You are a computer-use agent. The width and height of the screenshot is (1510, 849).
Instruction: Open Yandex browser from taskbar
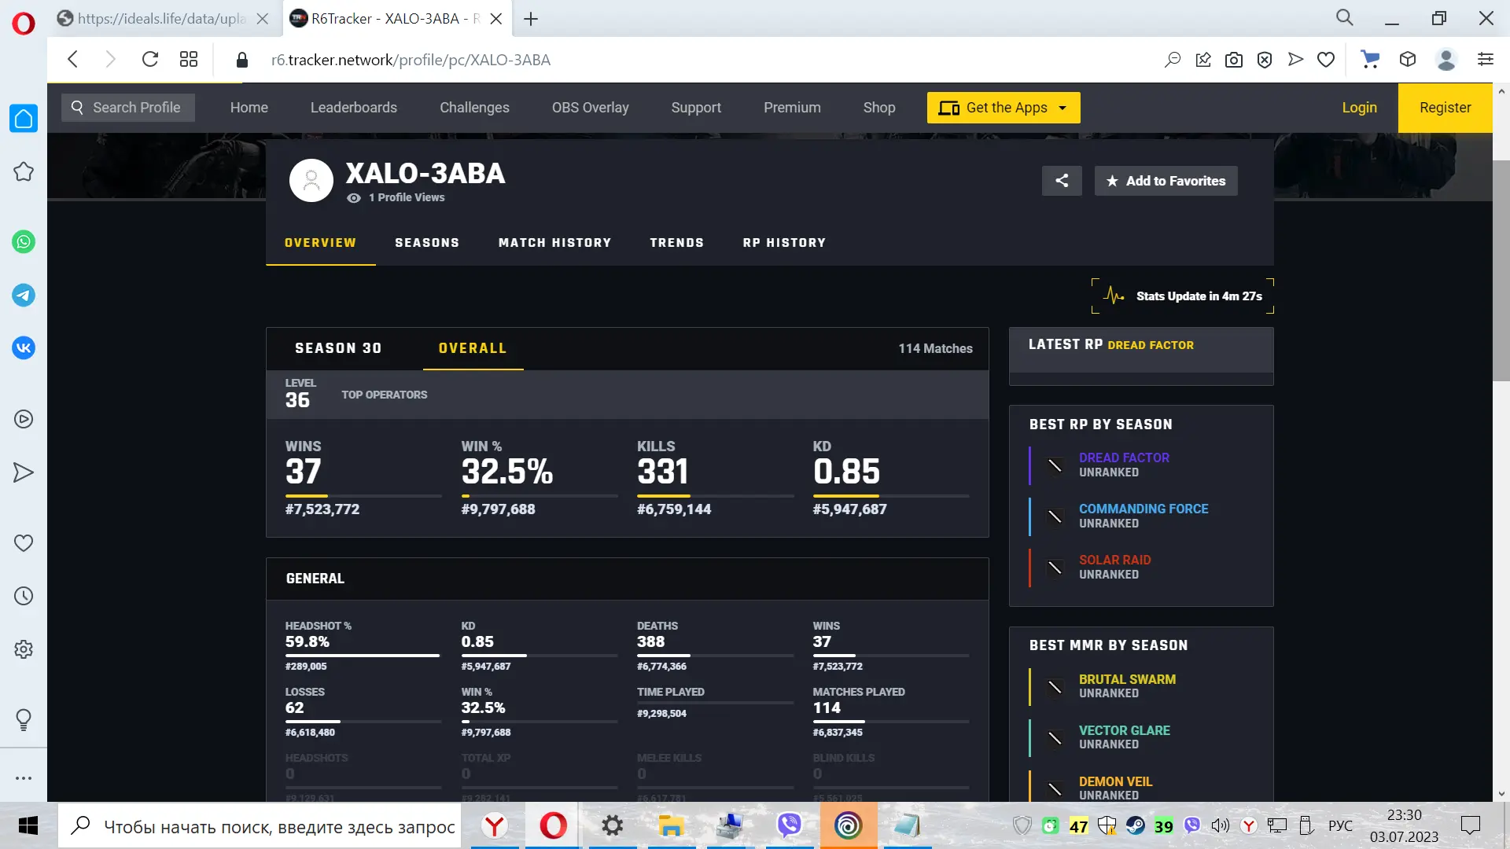click(x=495, y=825)
